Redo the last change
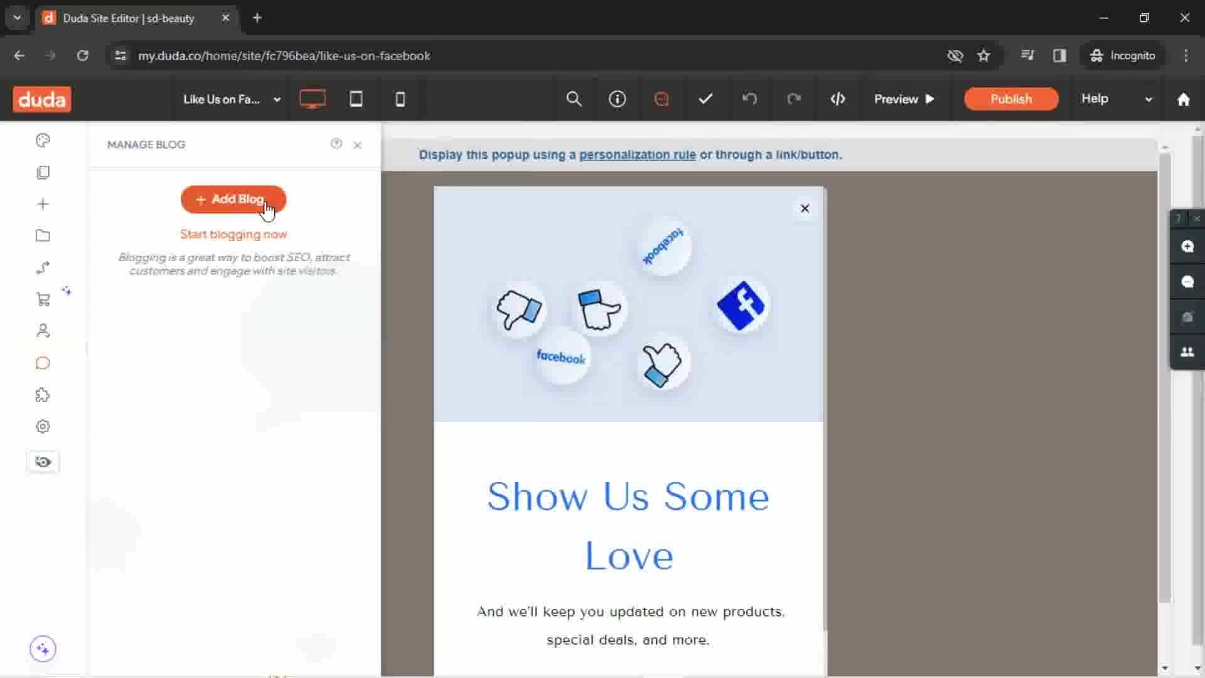1205x678 pixels. point(794,99)
